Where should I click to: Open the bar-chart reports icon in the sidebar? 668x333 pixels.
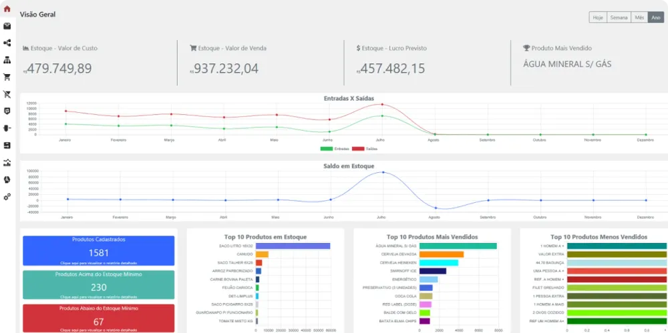7,163
